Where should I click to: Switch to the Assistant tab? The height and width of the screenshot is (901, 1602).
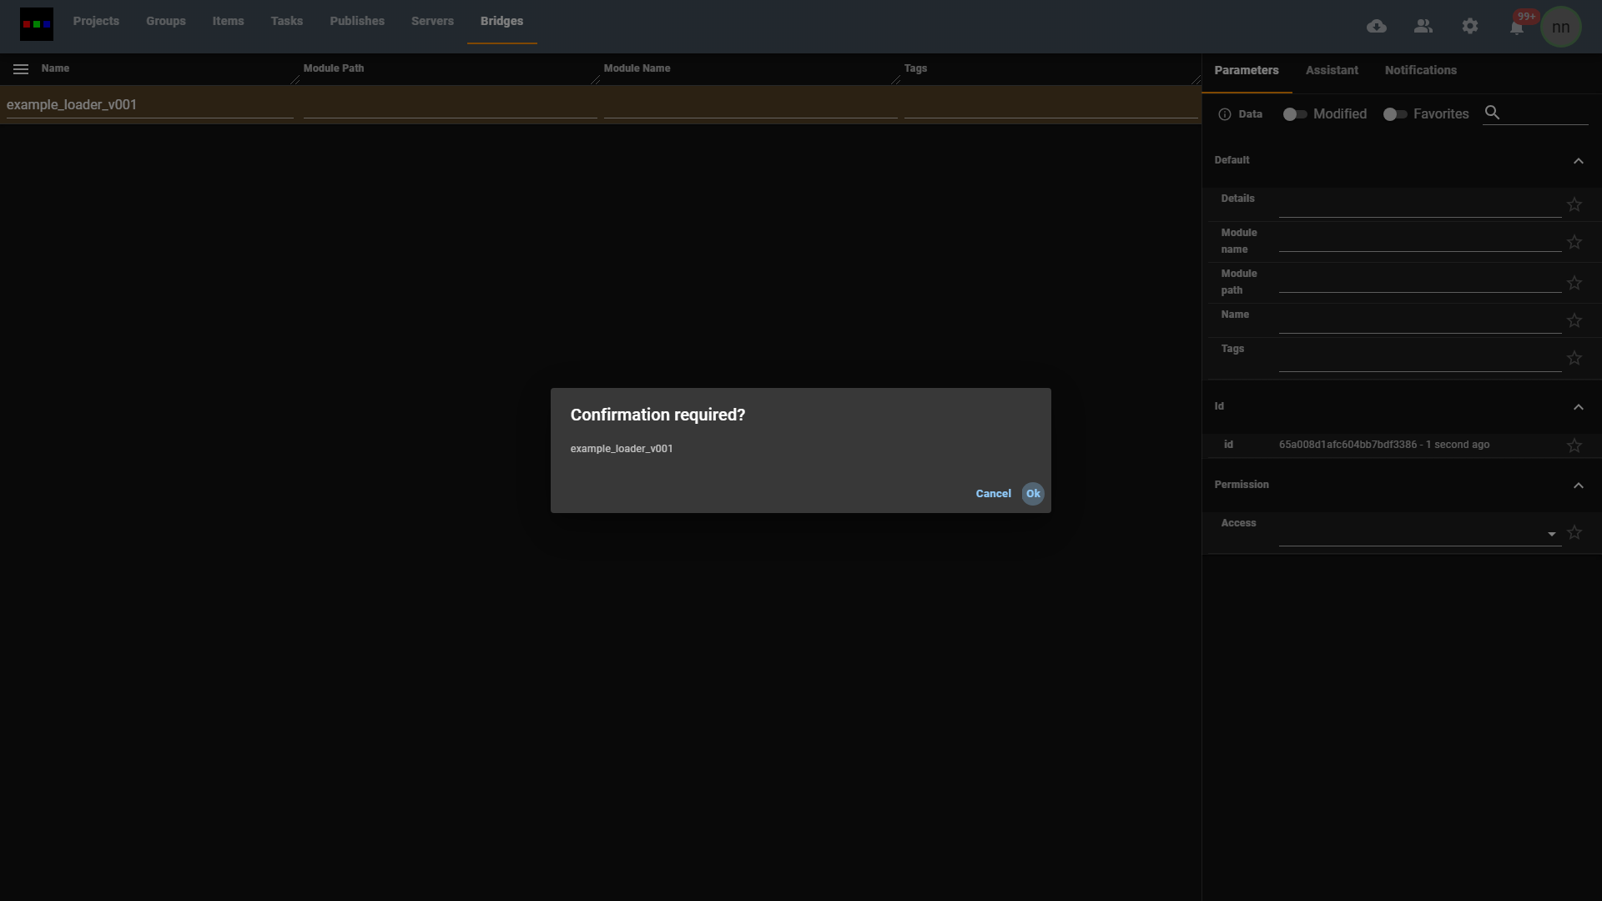1332,71
